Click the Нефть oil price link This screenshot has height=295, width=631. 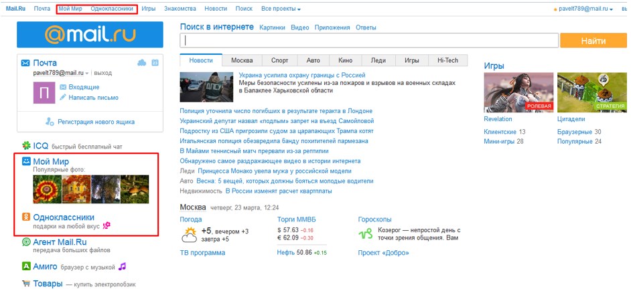pyautogui.click(x=286, y=253)
